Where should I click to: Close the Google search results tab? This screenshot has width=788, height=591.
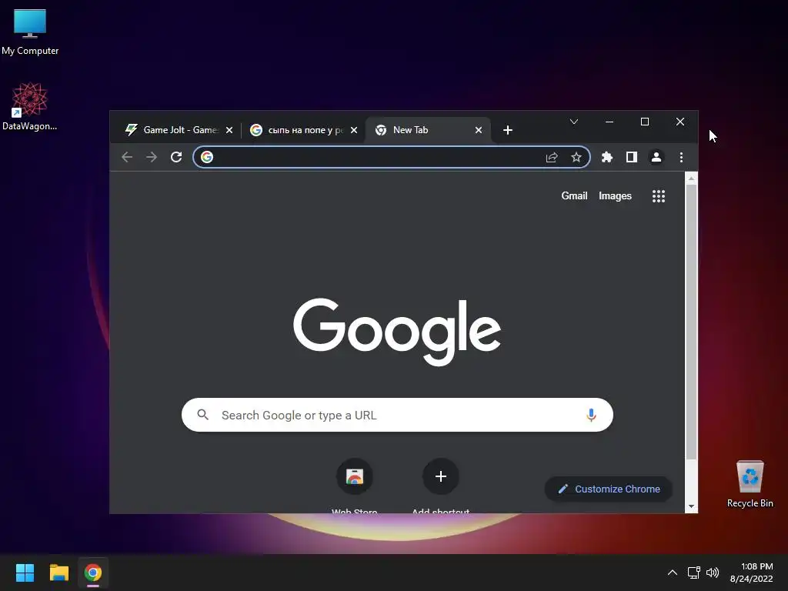tap(354, 130)
